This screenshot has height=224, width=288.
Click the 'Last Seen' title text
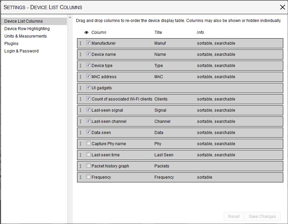(x=164, y=155)
